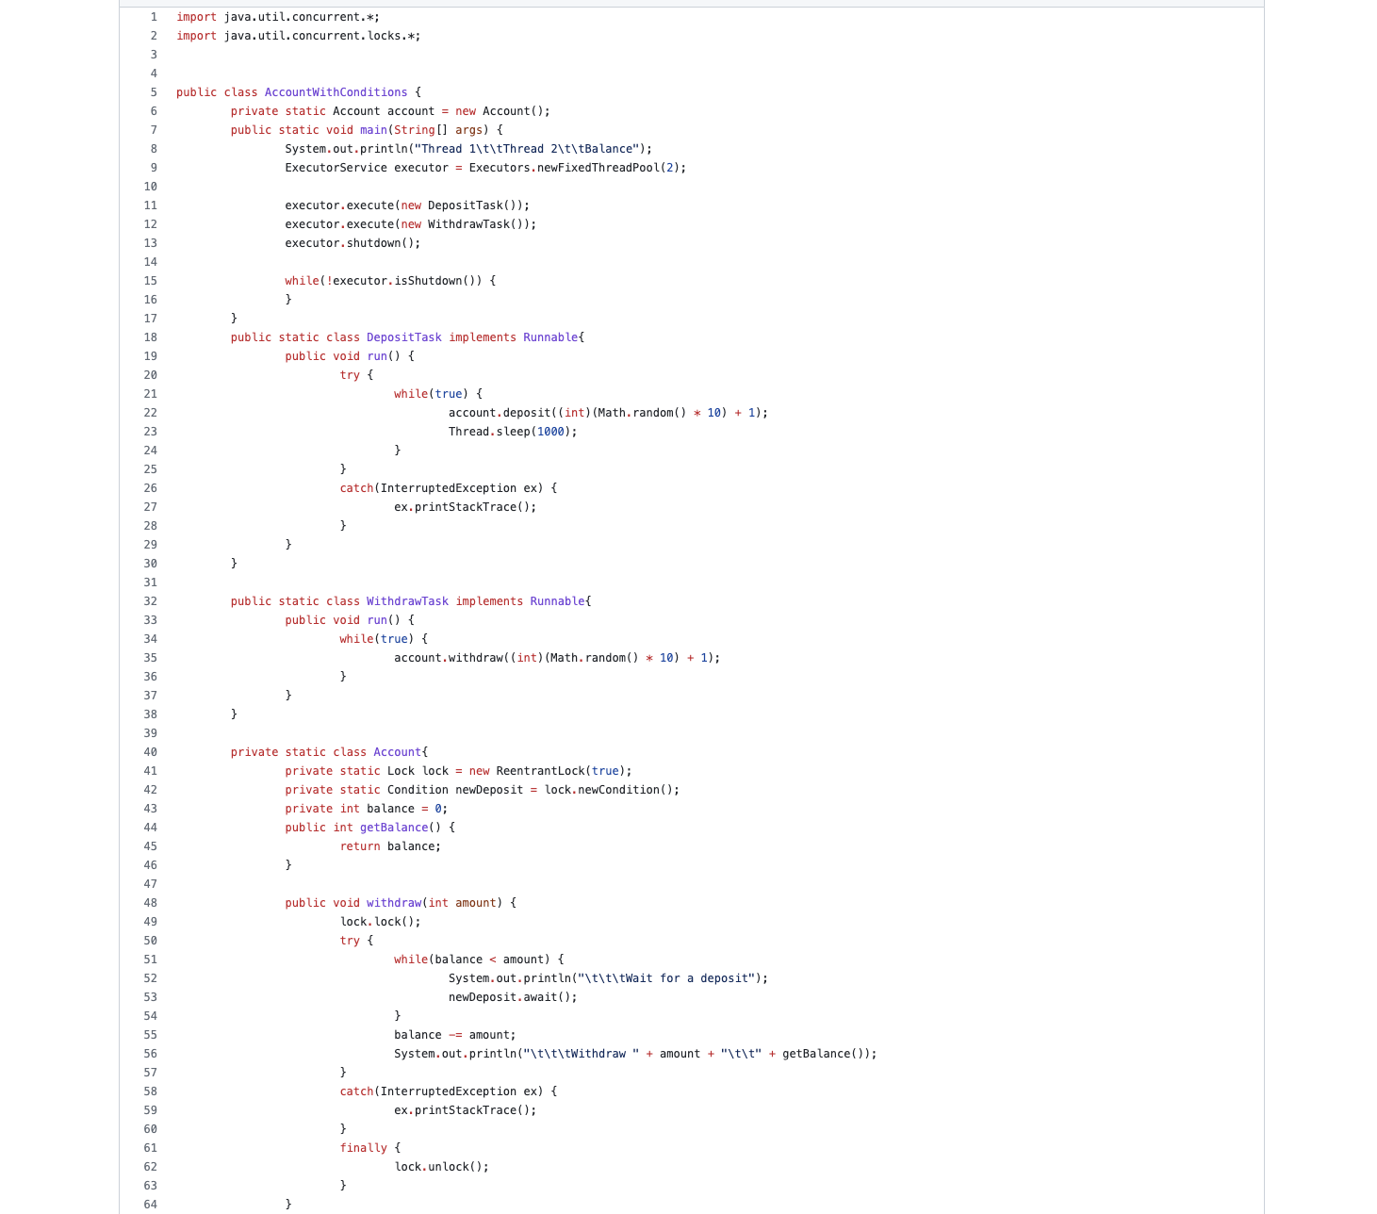Click the Thread.sleep(1000) statement on line 23

[513, 431]
